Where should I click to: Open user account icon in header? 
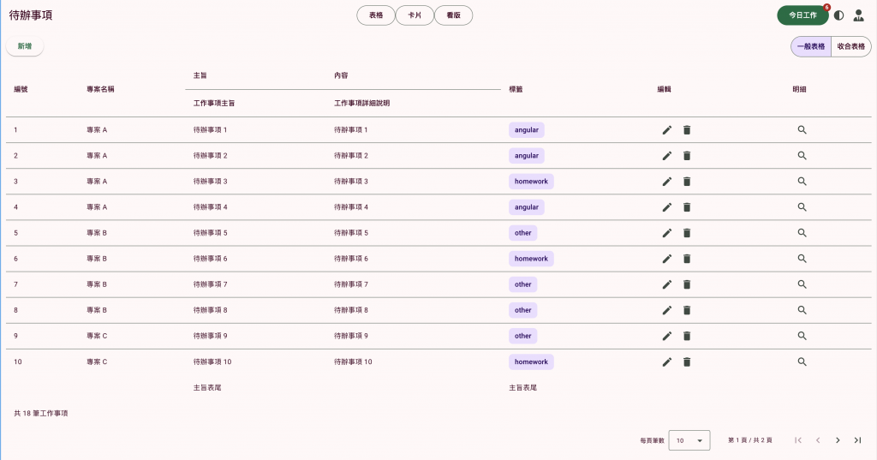tap(858, 15)
